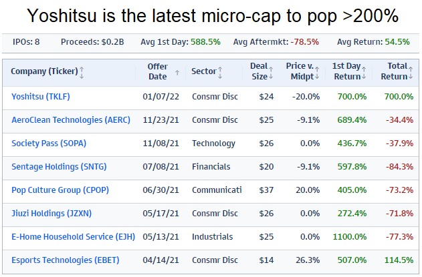Sort by Sector column arrow icon

(x=220, y=71)
